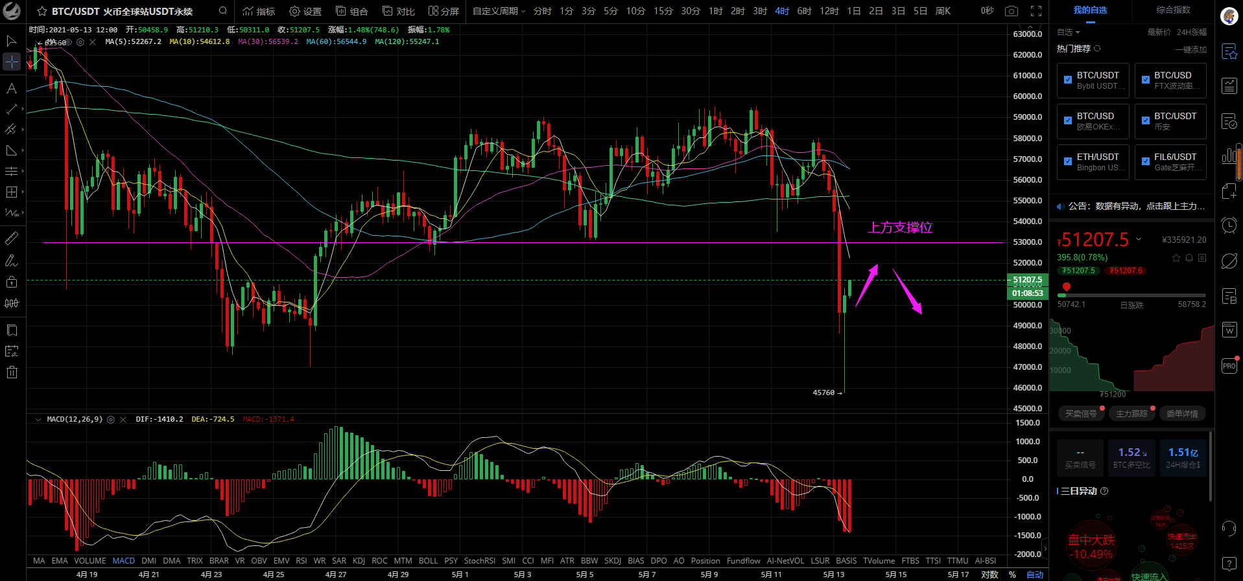Open chart 设置 settings
Screen dimensions: 1243x581
(x=305, y=11)
